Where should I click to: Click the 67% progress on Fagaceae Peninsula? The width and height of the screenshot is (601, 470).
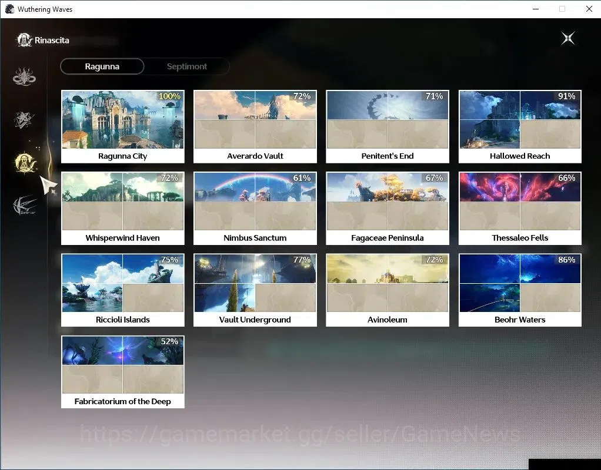(x=434, y=178)
